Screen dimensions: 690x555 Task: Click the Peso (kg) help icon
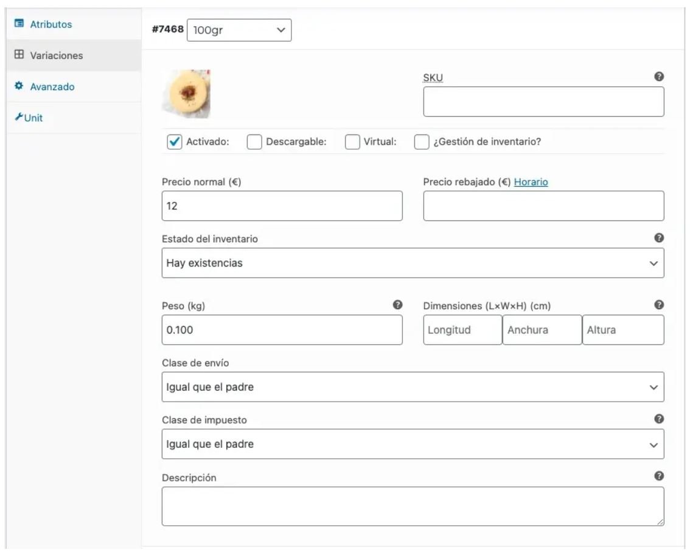[x=397, y=305]
